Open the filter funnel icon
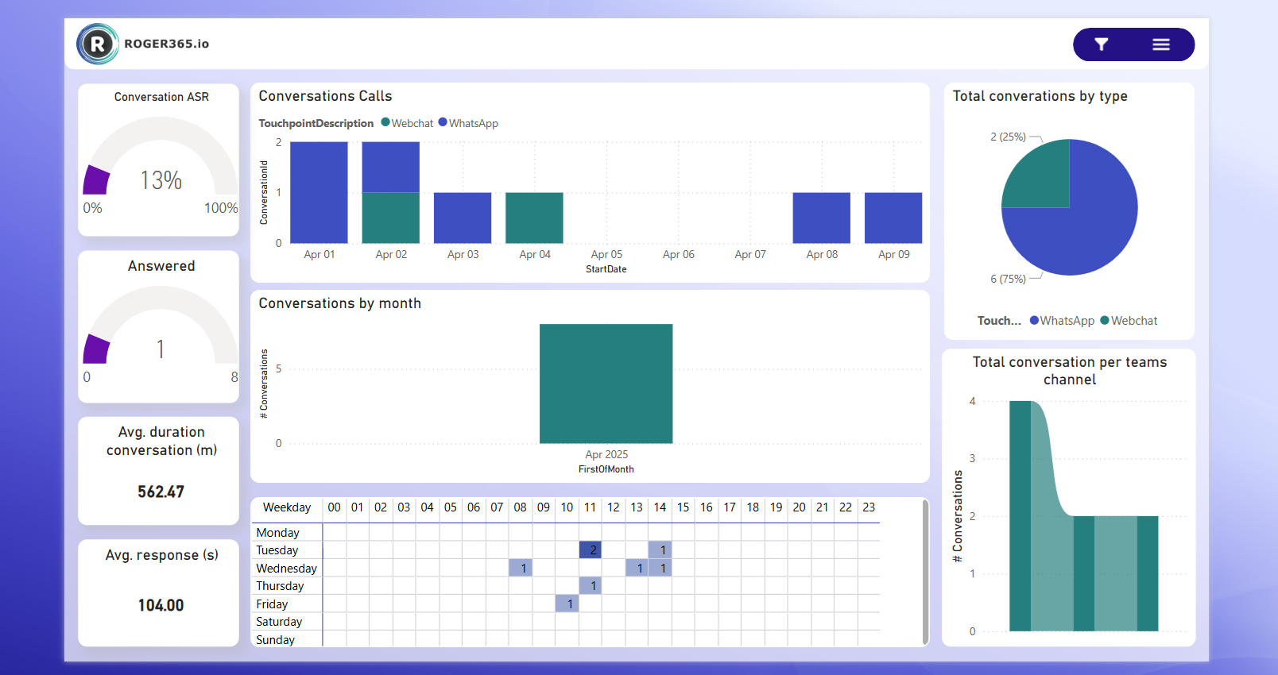The height and width of the screenshot is (675, 1278). pyautogui.click(x=1101, y=44)
